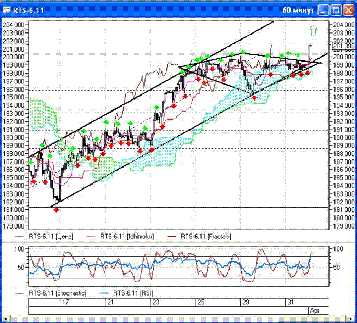
Task: Select the current price label 201 390
Action: pos(344,46)
